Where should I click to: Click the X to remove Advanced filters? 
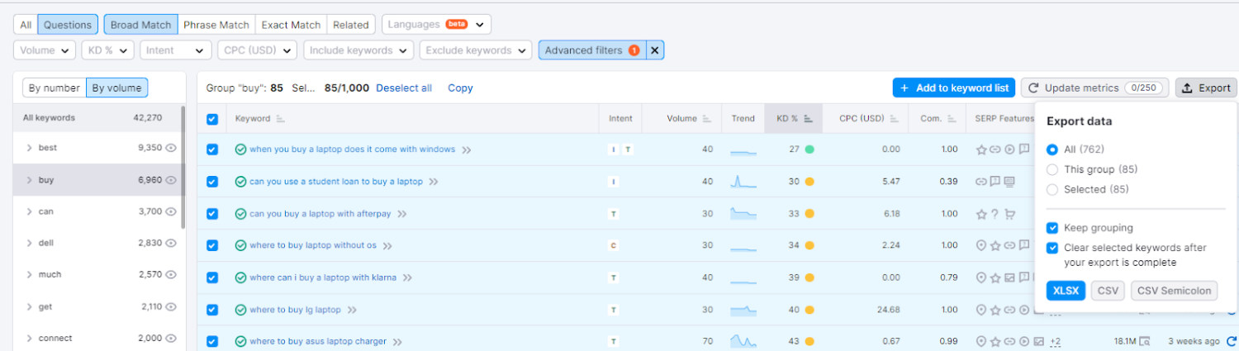coord(654,50)
